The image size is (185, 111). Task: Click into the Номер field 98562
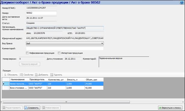pos(41,13)
